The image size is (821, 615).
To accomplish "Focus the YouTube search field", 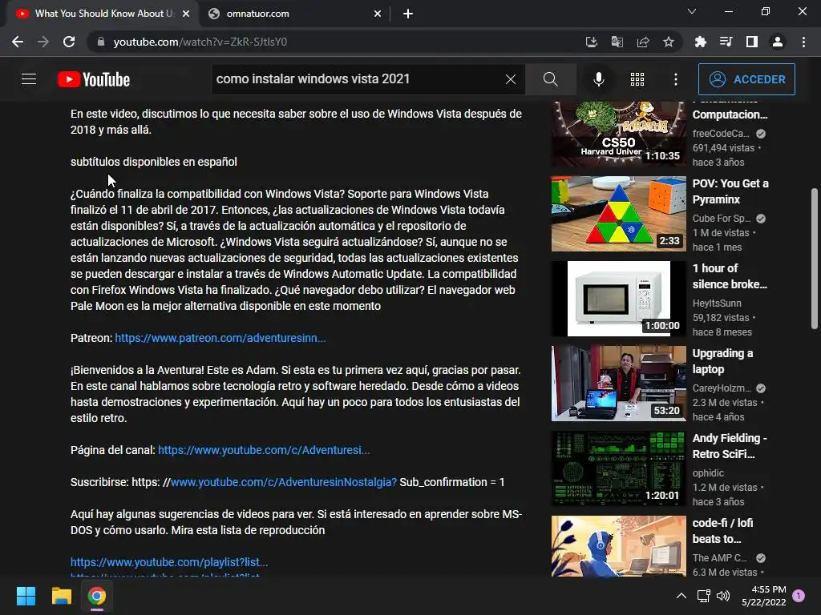I will click(358, 79).
